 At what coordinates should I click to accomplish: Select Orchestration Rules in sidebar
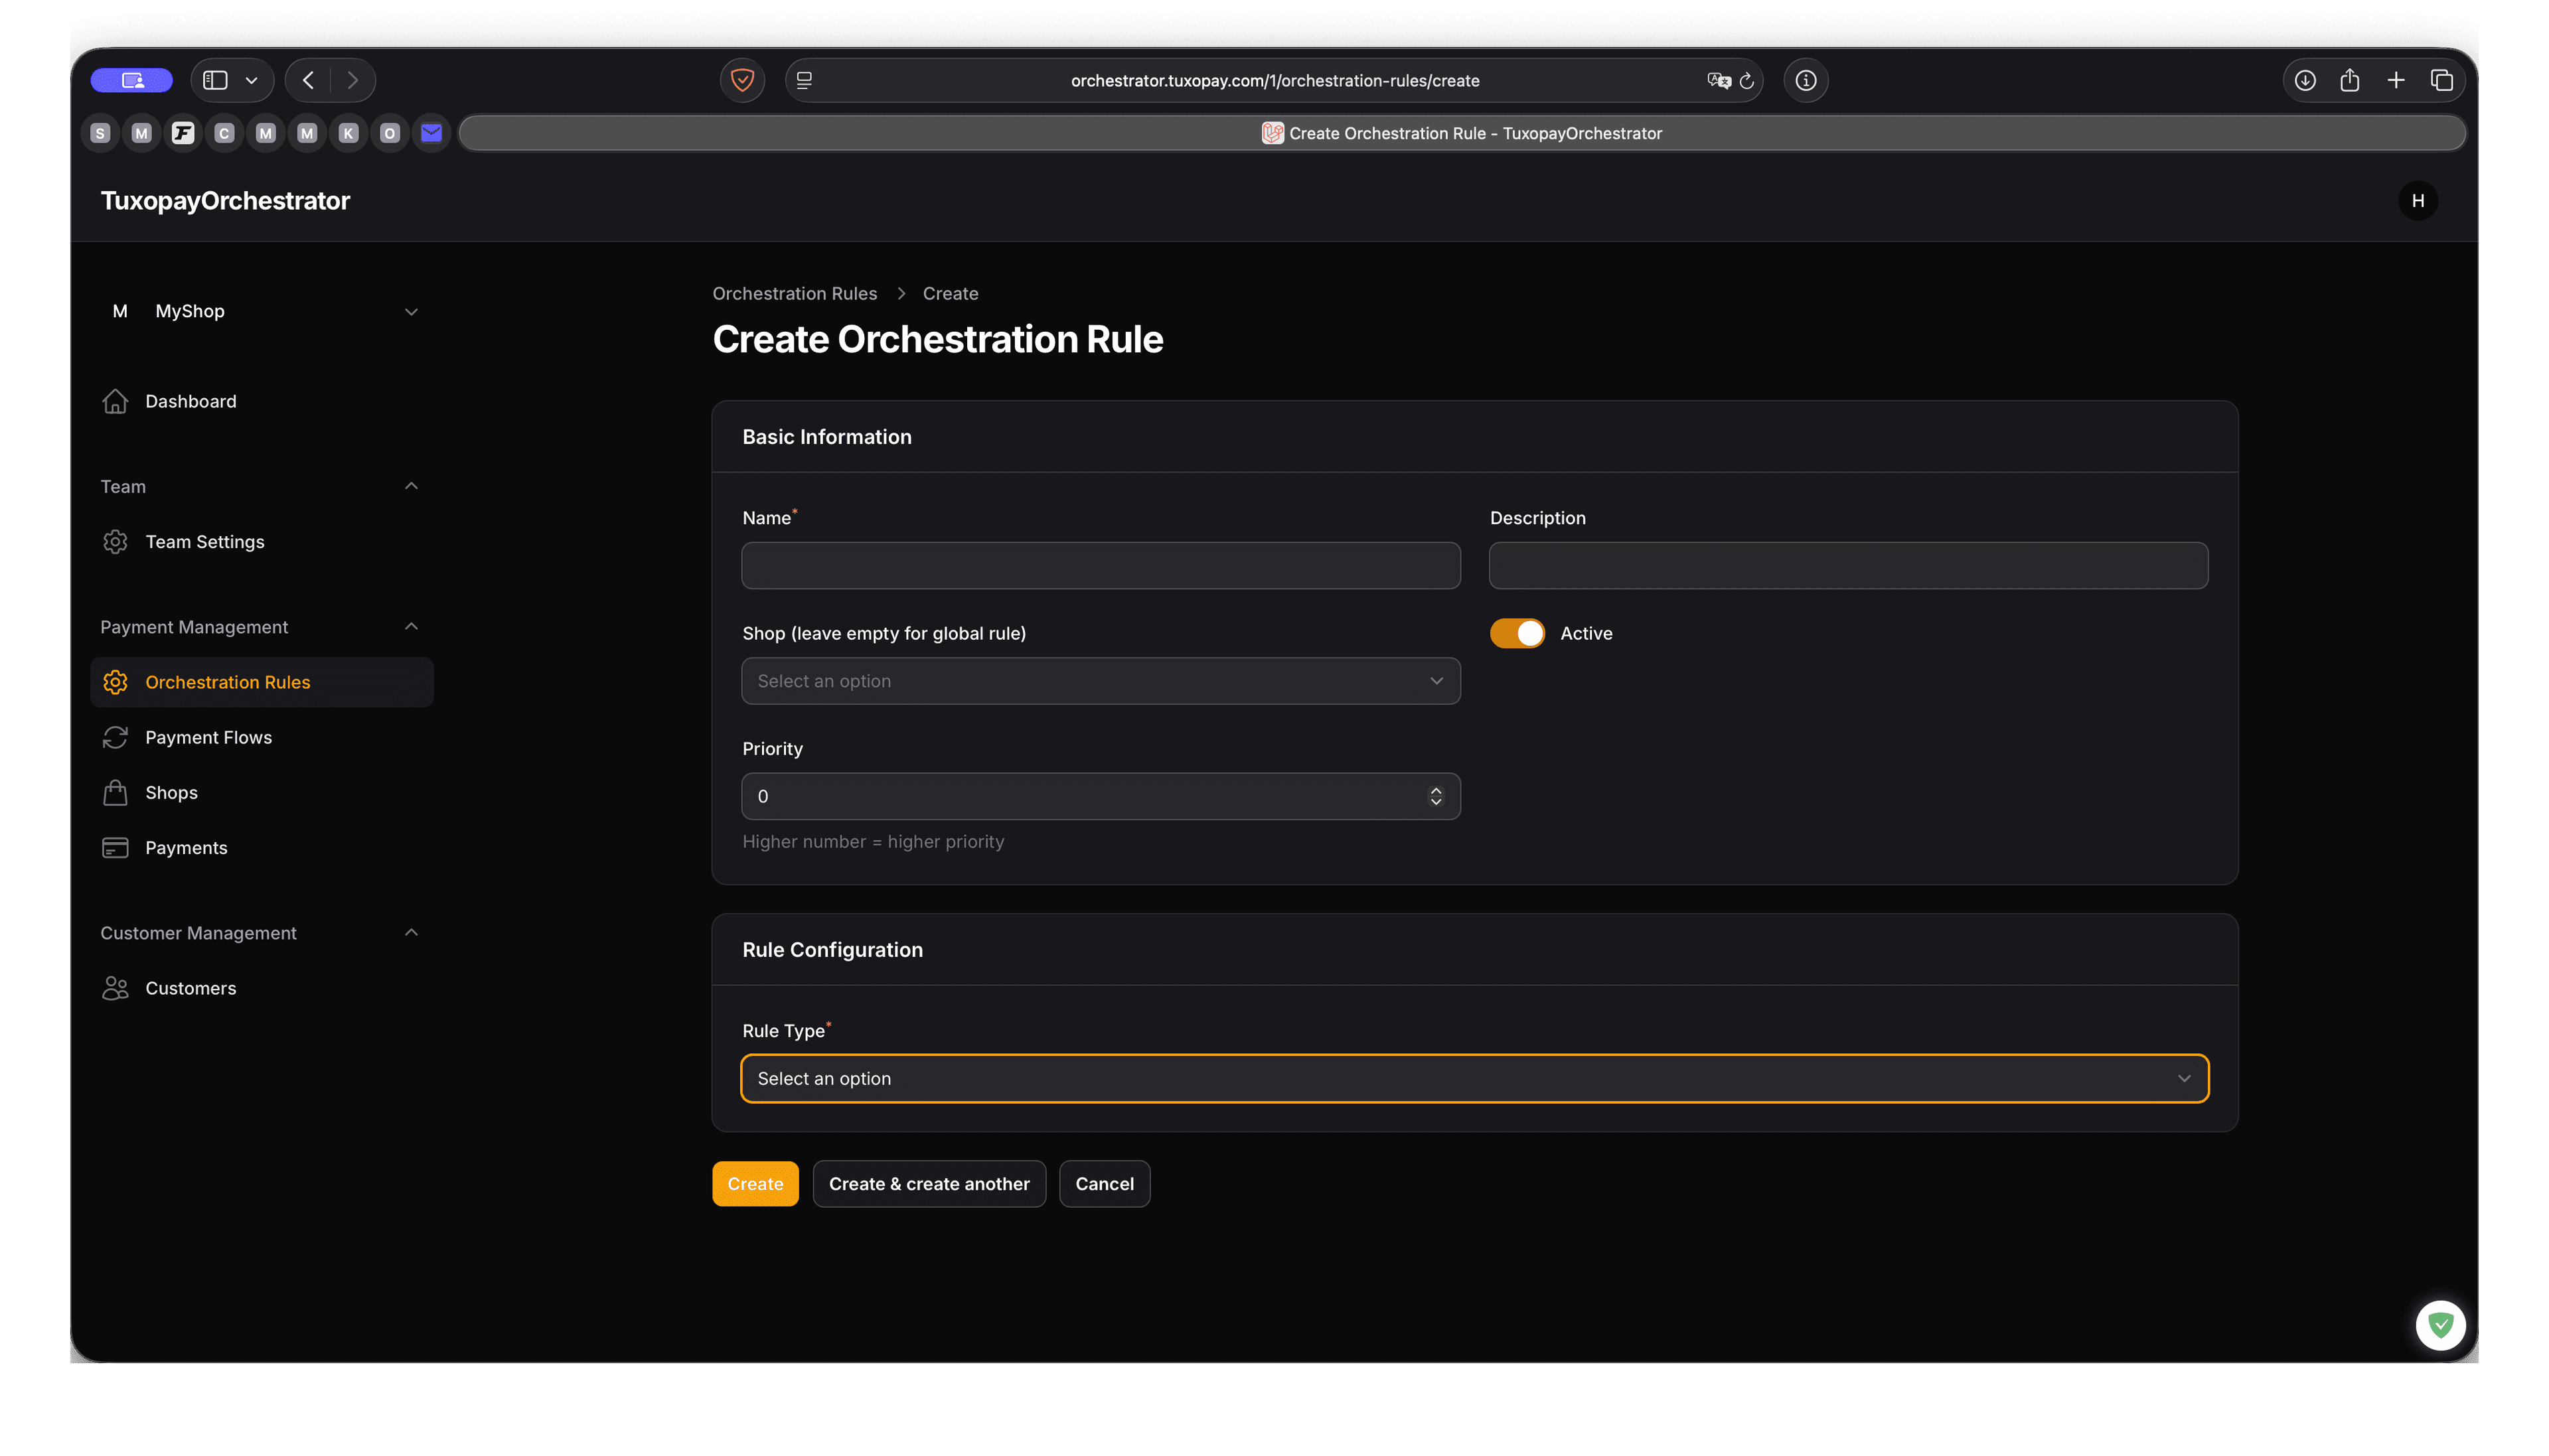pyautogui.click(x=228, y=682)
